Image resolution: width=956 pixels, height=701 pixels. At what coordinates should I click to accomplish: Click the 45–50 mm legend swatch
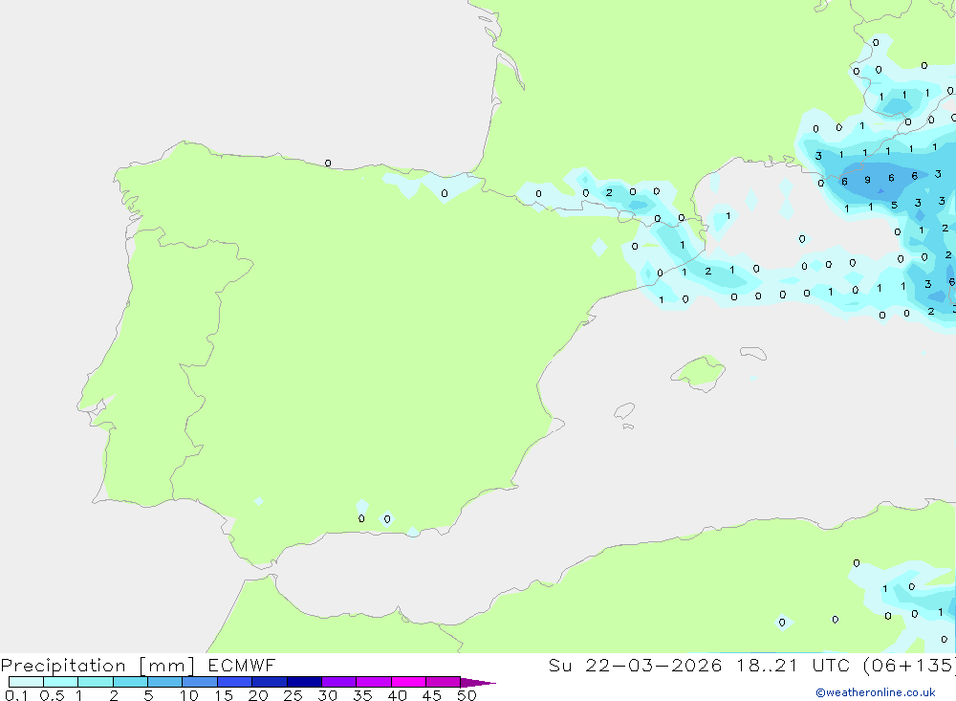pos(443,682)
